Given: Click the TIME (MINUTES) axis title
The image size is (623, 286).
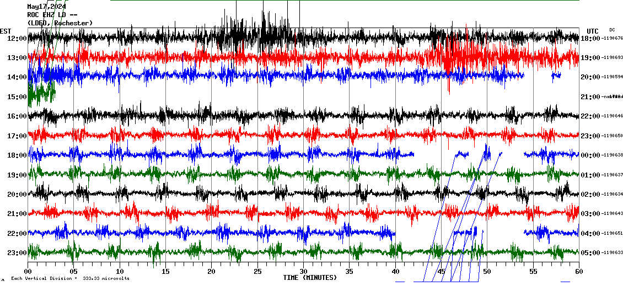Looking at the screenshot, I should point(310,278).
